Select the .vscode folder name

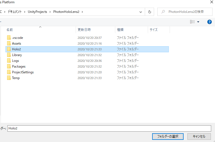[17, 38]
